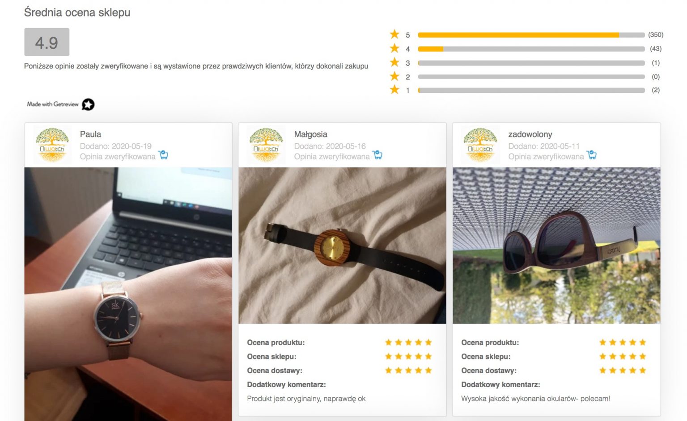Click the reviewer name Małgosia
The width and height of the screenshot is (687, 421).
[x=310, y=134]
